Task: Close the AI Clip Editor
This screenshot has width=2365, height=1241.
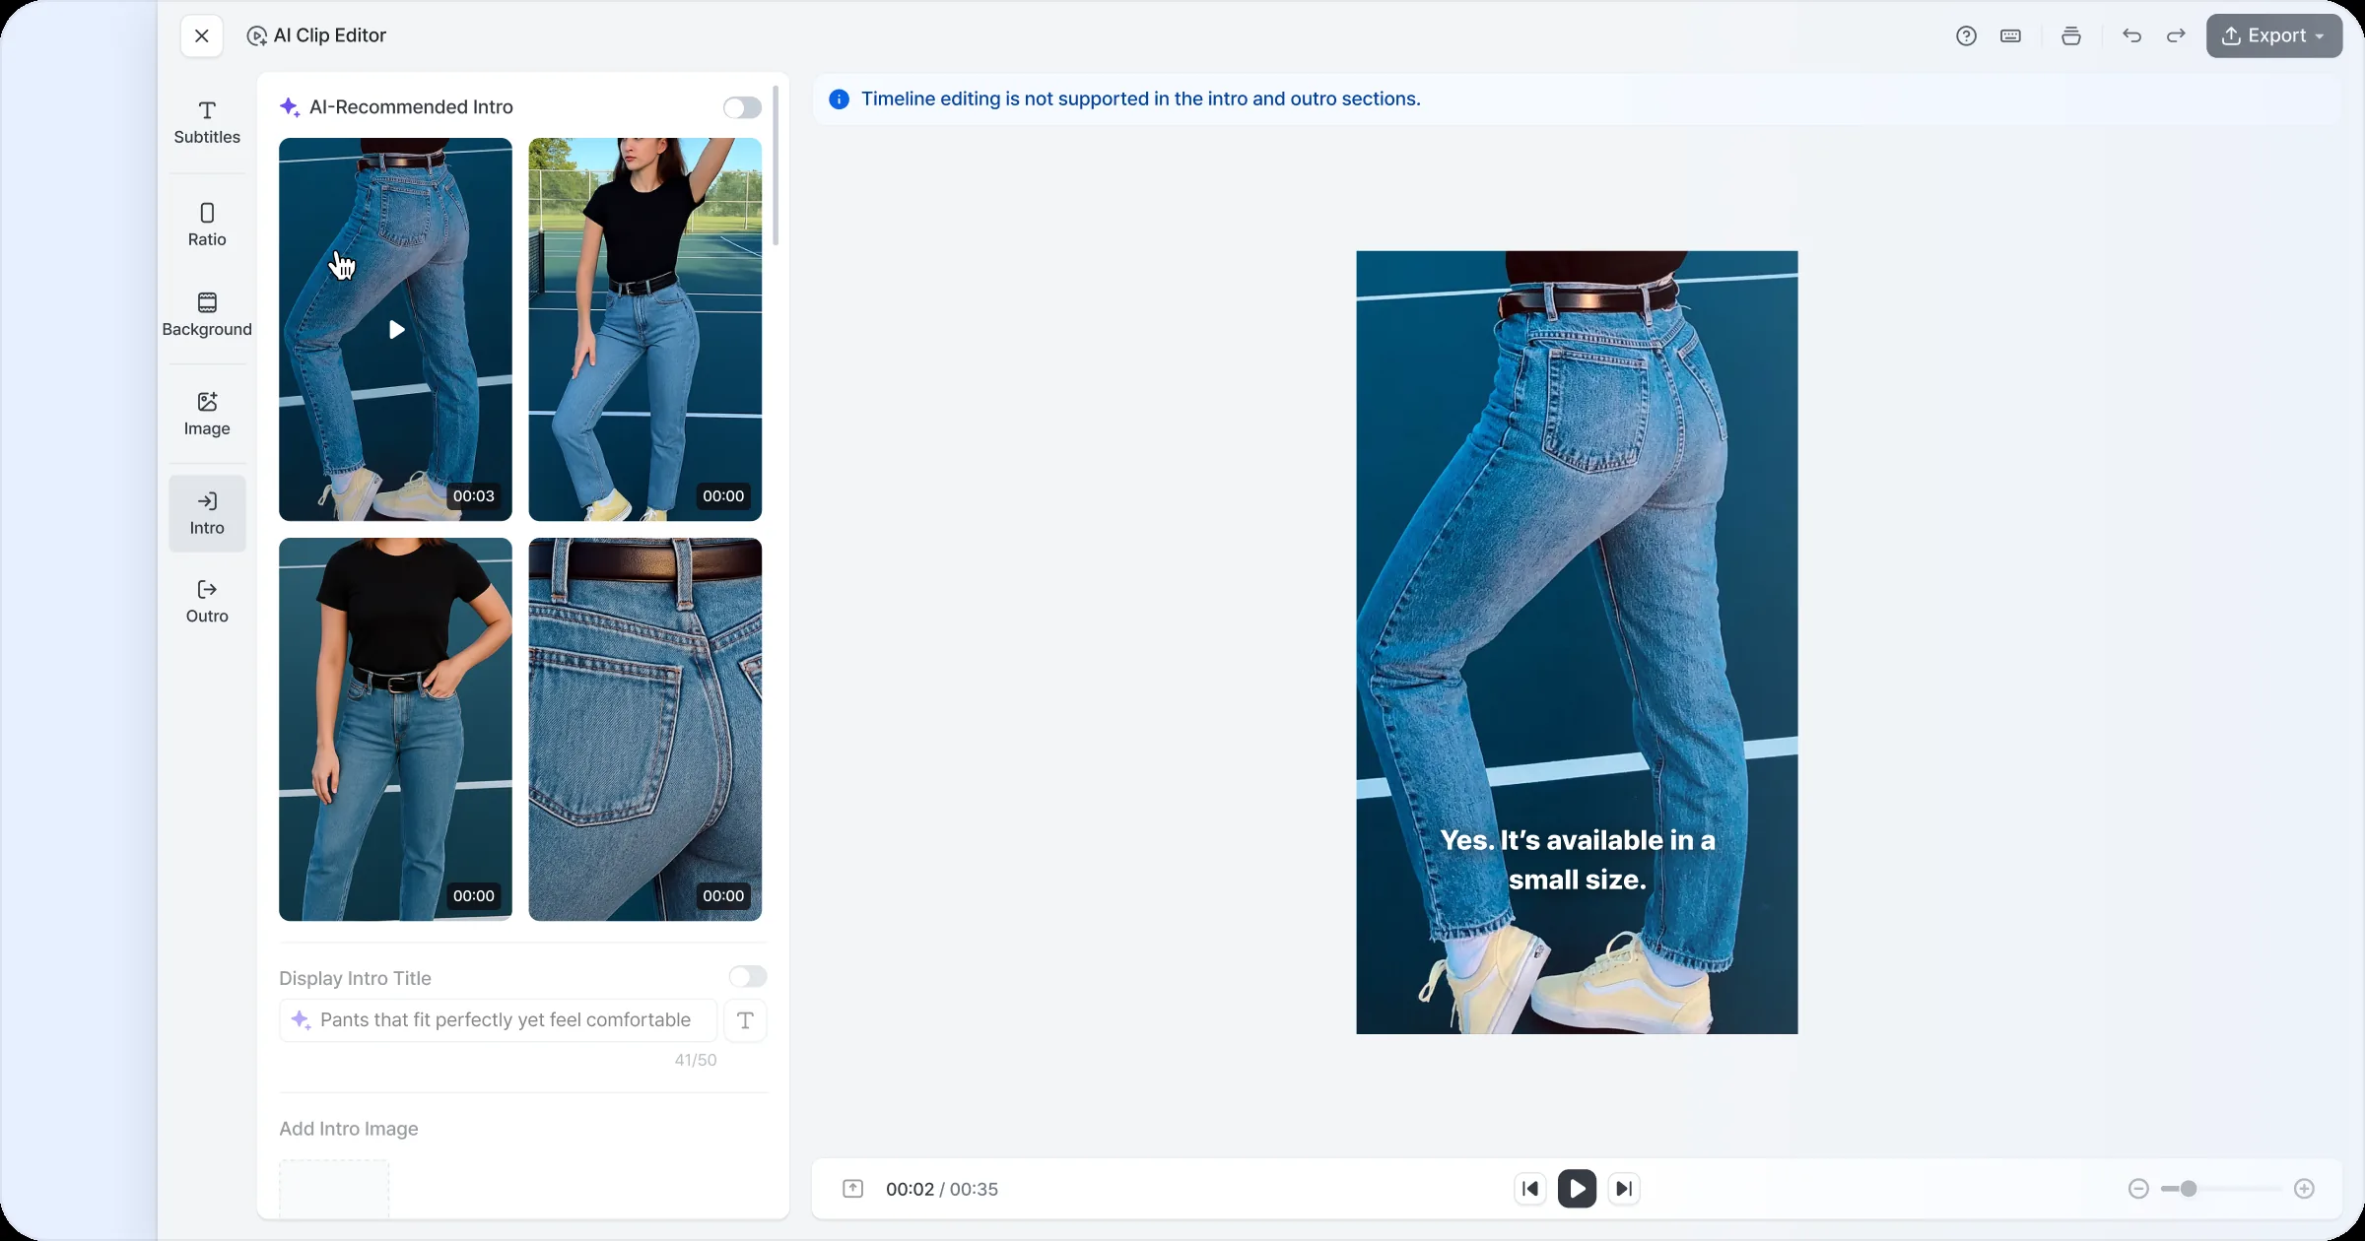Action: pos(201,35)
